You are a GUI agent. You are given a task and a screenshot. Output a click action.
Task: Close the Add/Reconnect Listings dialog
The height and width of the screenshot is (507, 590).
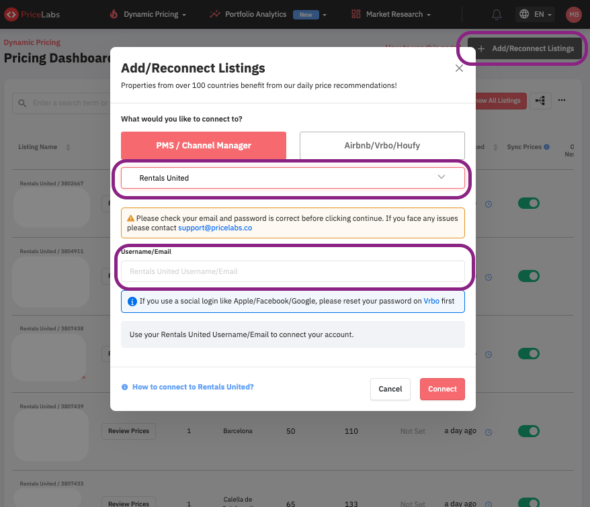459,68
